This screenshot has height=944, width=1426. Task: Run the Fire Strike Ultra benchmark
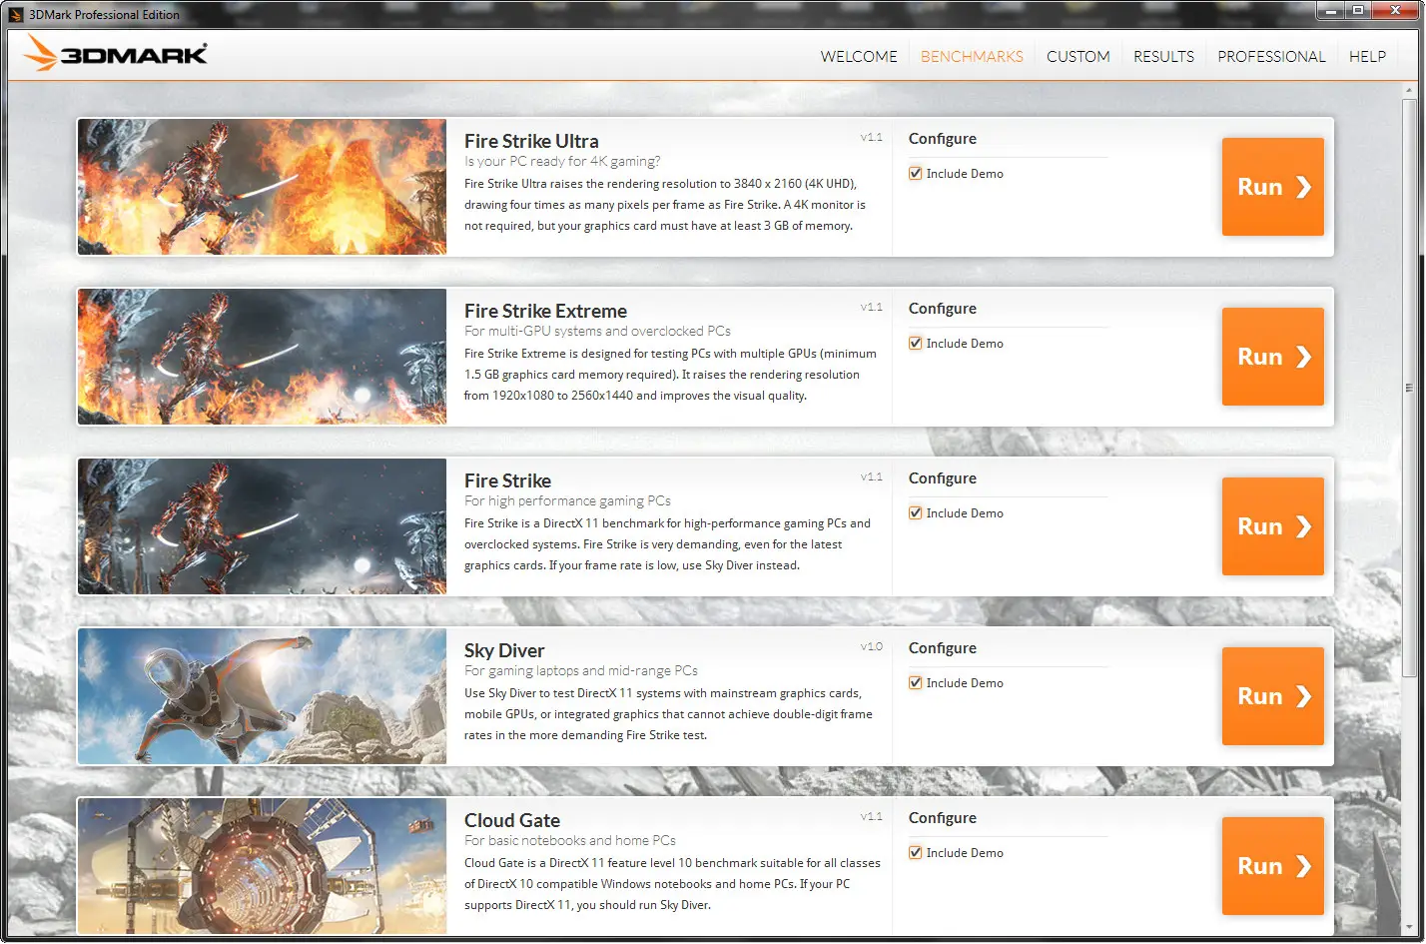pos(1273,187)
